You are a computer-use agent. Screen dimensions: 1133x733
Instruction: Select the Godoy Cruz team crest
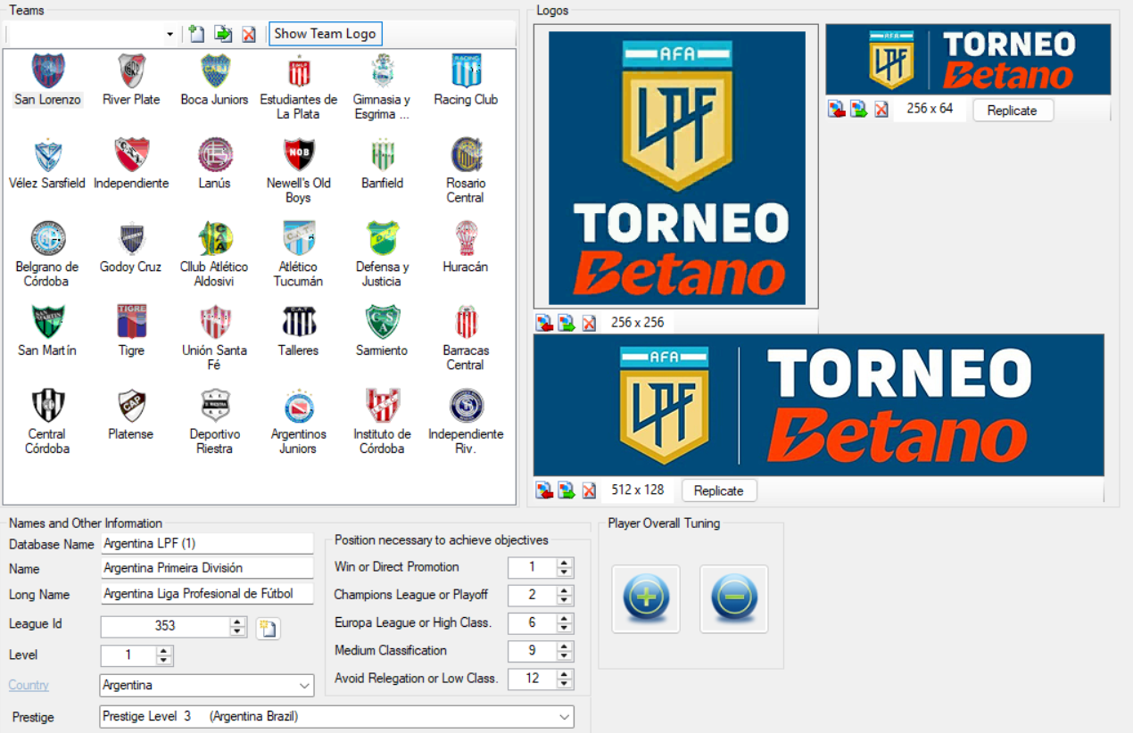[x=131, y=238]
